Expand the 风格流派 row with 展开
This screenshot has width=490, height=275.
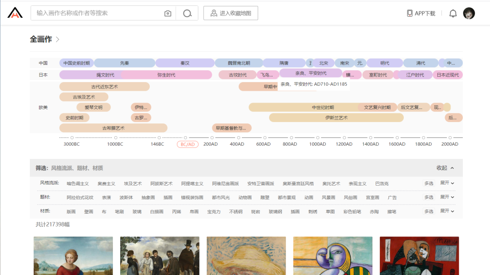coord(447,183)
